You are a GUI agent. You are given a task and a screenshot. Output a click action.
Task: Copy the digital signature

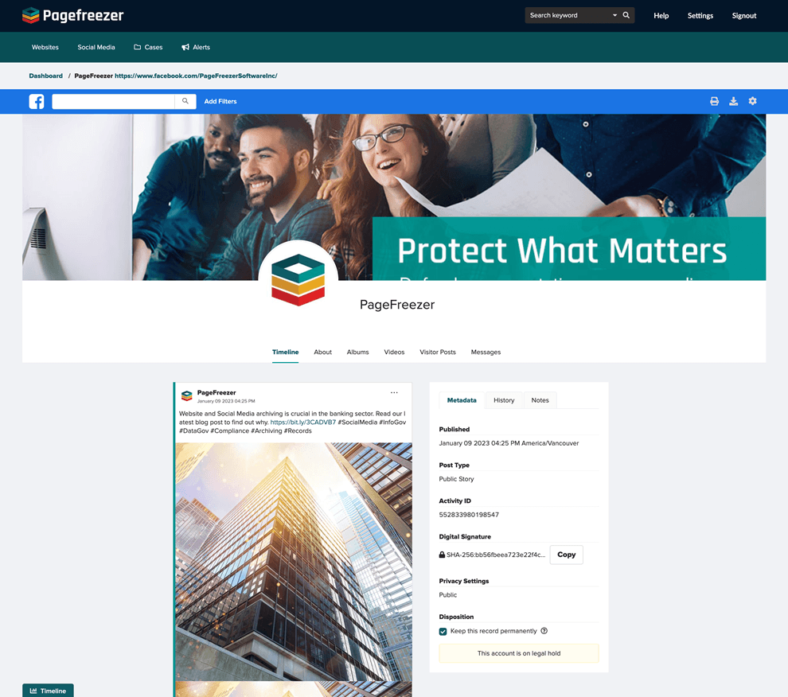567,555
